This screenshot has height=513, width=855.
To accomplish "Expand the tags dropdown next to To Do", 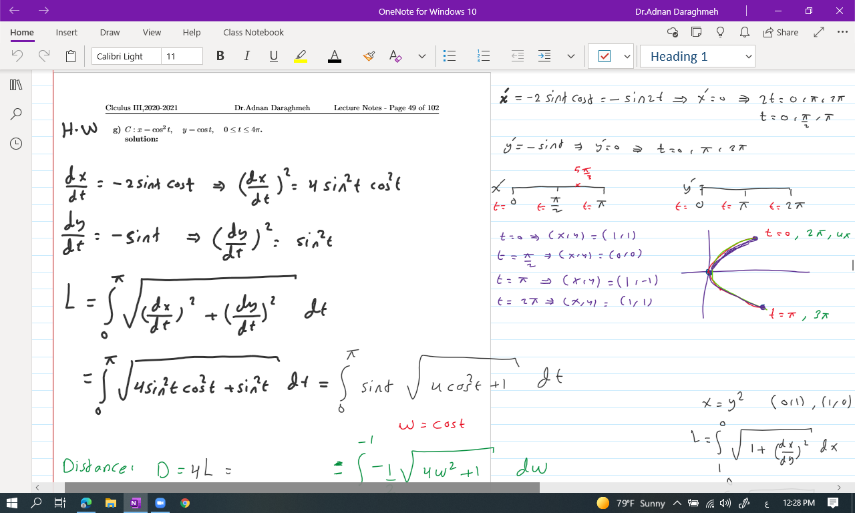I will [627, 56].
